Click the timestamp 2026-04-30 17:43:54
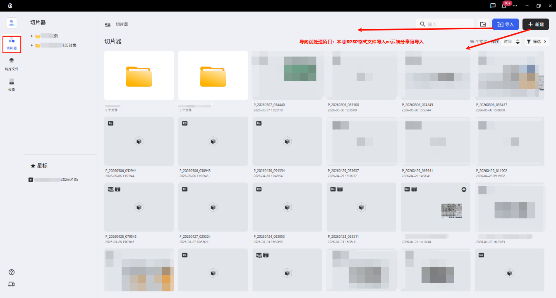Screen dimensions: 556x298 click(x=268, y=176)
